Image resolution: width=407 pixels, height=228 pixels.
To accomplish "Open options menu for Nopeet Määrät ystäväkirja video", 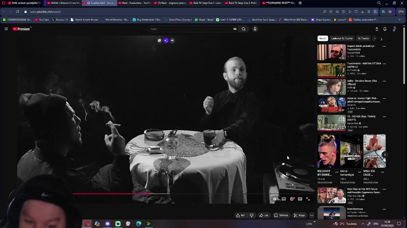I will click(384, 46).
